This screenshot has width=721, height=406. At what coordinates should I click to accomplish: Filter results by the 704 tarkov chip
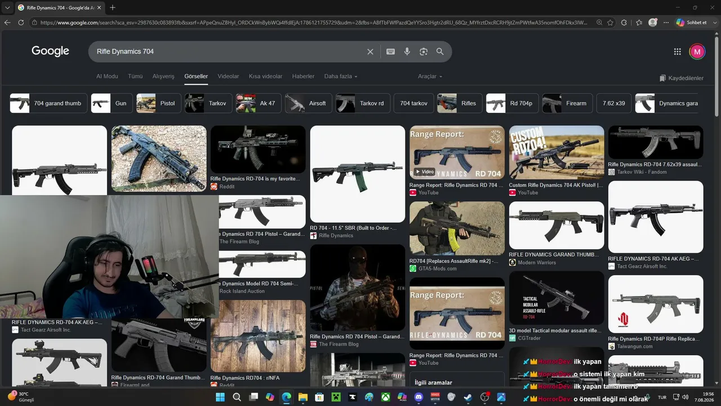click(413, 103)
